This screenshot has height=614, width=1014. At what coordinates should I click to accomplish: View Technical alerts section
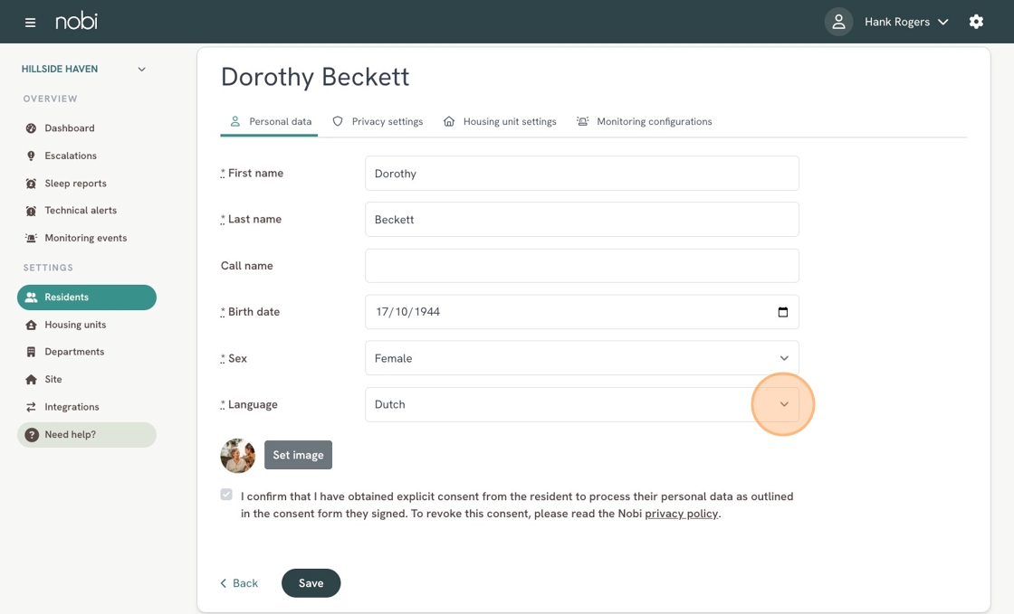point(80,211)
